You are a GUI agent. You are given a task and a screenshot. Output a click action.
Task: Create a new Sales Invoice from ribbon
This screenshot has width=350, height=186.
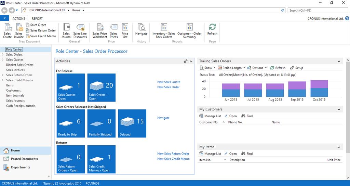(19, 30)
